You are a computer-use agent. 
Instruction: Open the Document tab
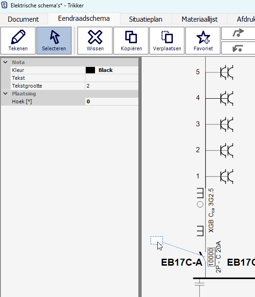point(24,19)
